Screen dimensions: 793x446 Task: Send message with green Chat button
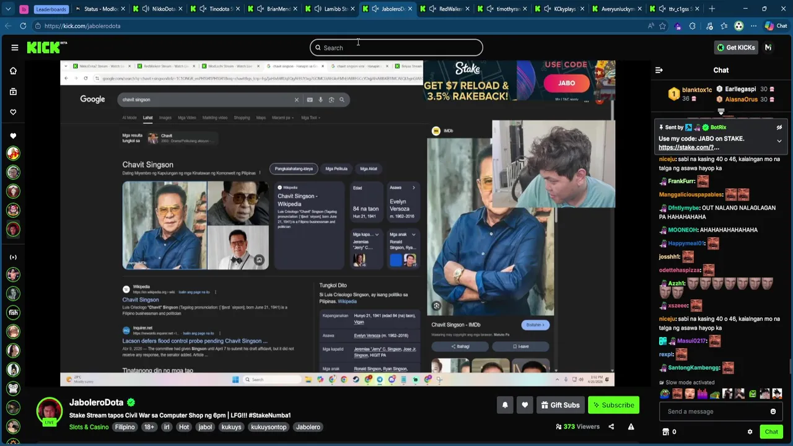point(771,432)
